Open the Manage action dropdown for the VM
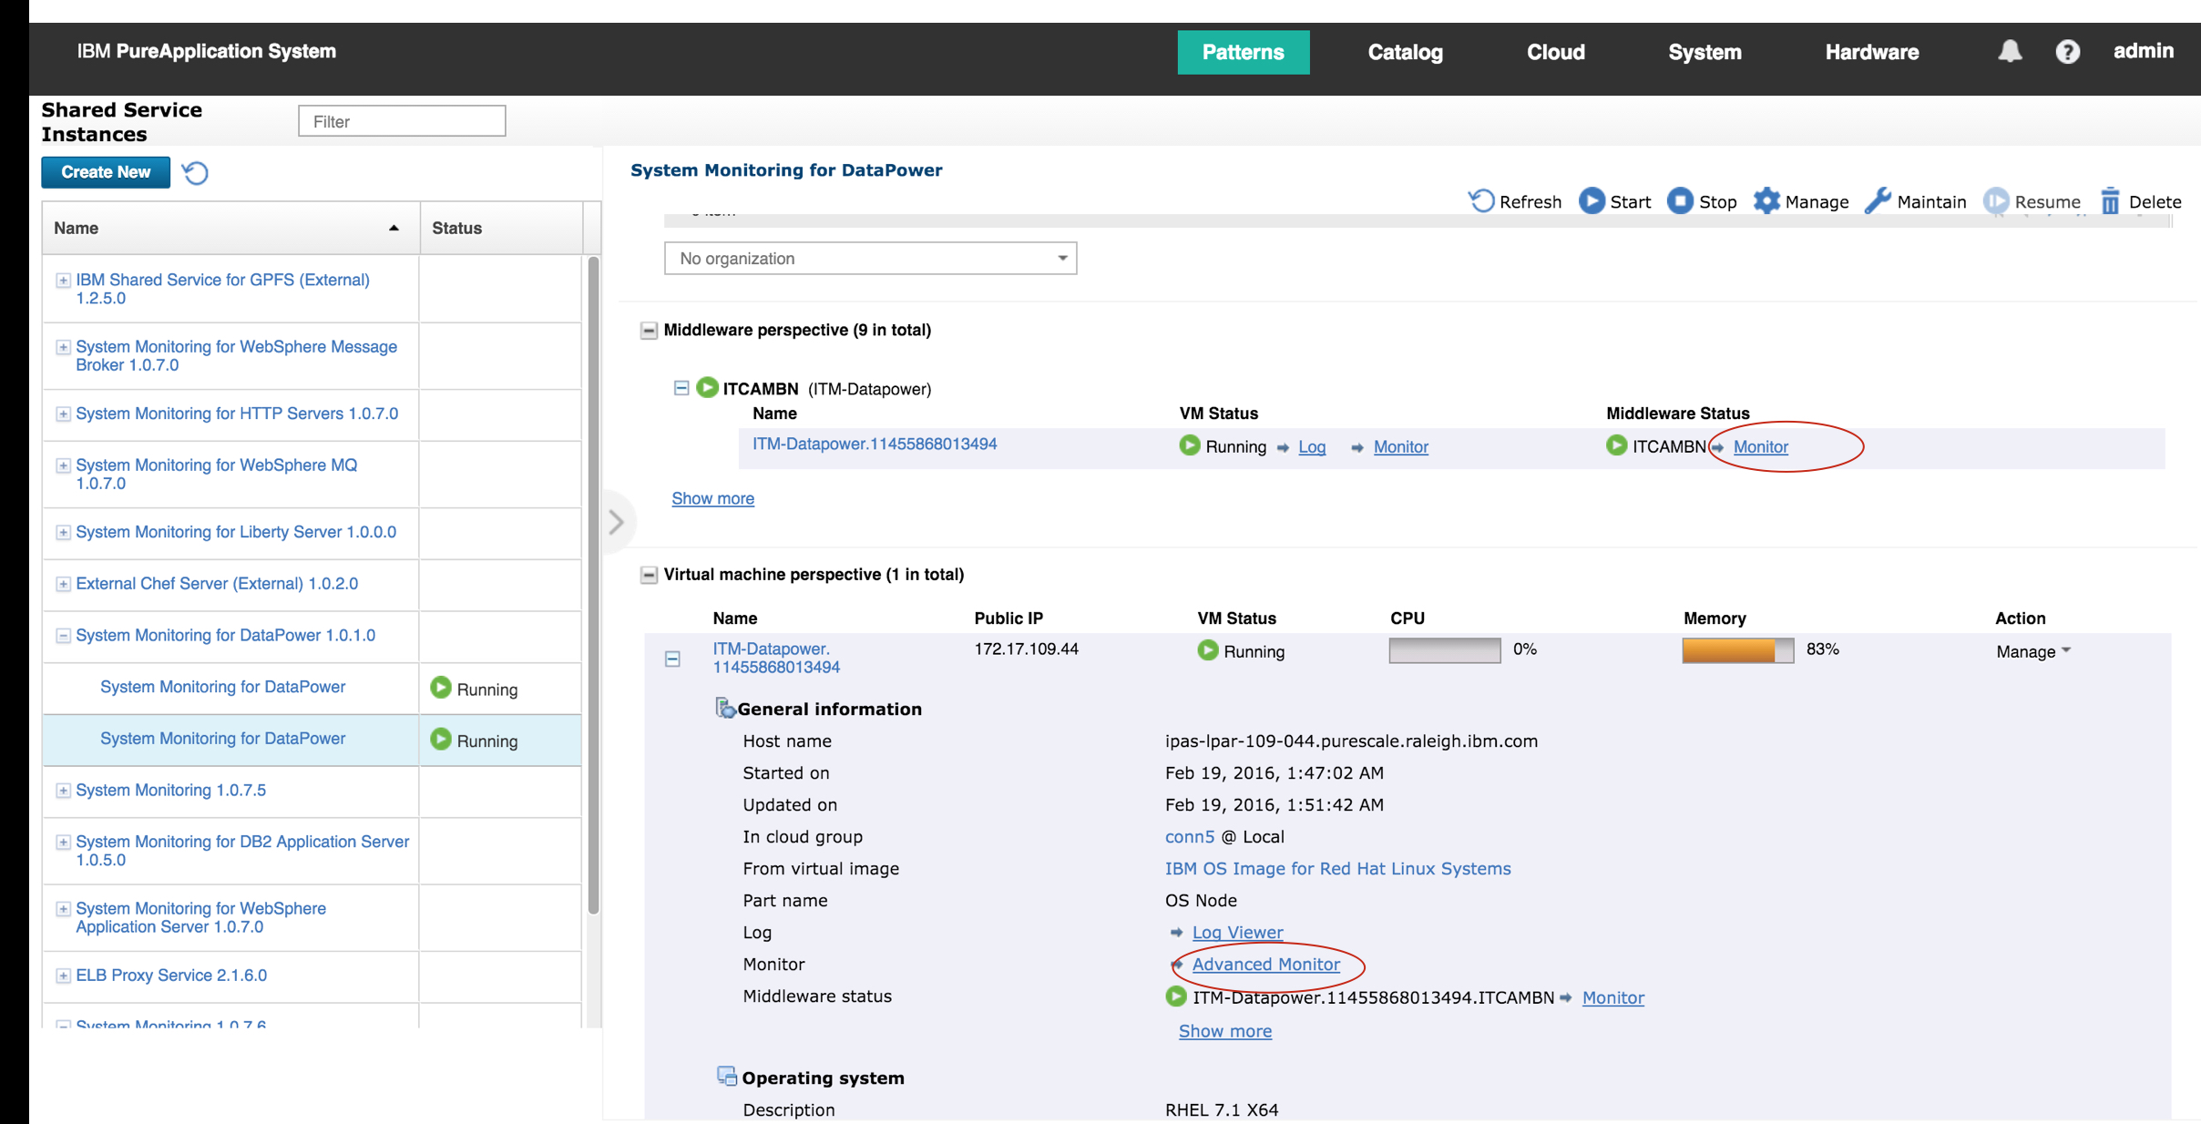The height and width of the screenshot is (1124, 2201). pyautogui.click(x=2033, y=651)
